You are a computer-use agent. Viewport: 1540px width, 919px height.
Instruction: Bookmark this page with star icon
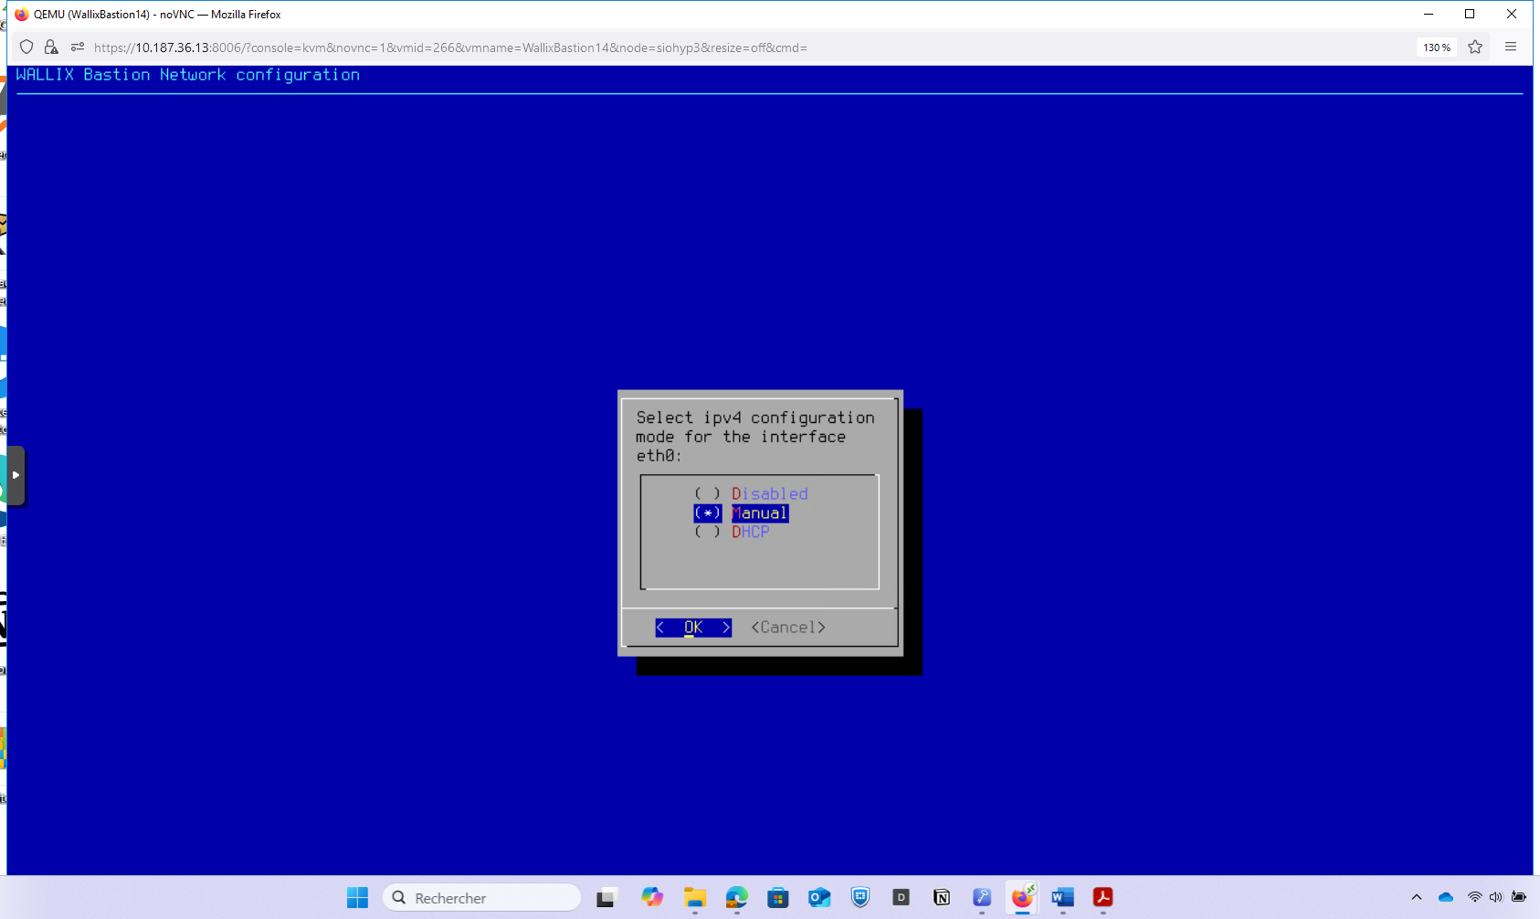[1475, 48]
